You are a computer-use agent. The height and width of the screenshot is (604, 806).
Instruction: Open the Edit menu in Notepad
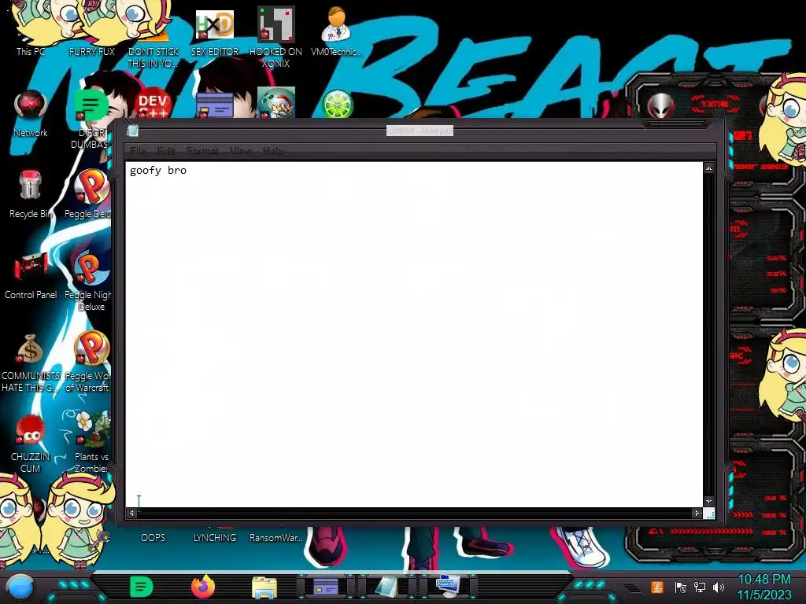tap(166, 151)
